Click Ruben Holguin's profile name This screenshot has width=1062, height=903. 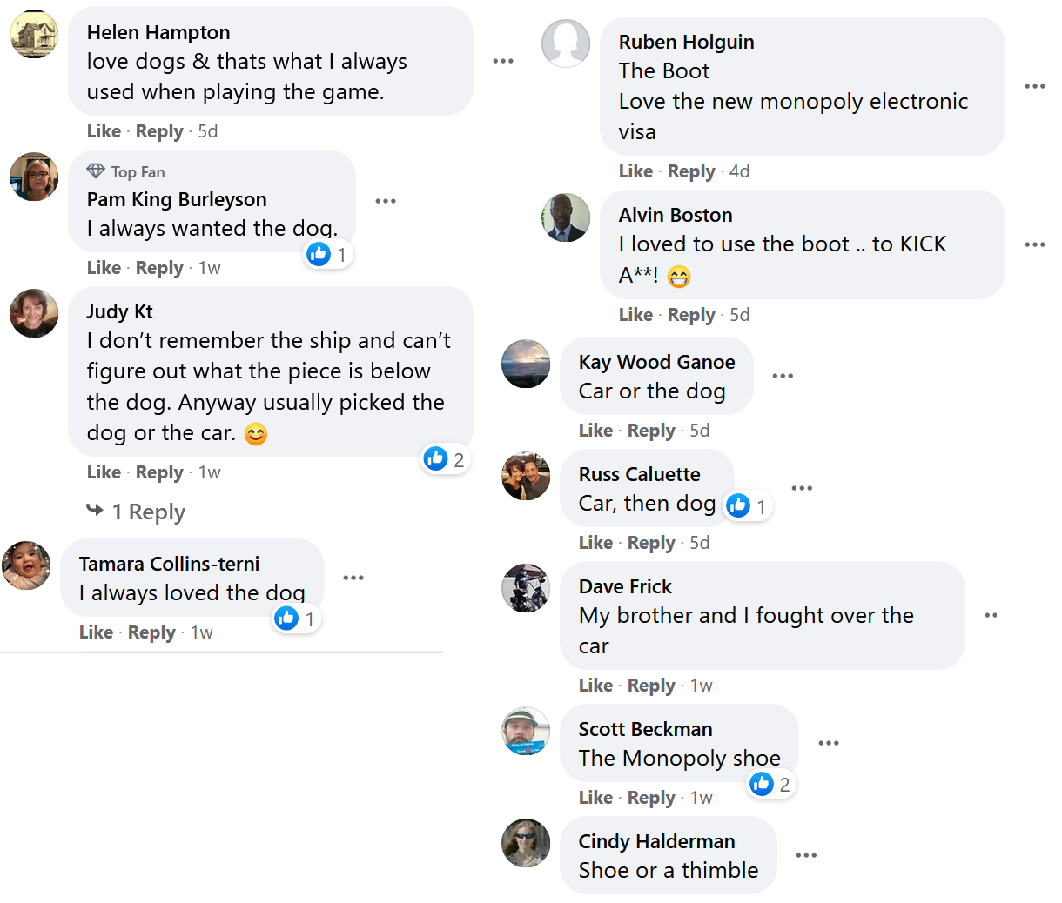[686, 42]
